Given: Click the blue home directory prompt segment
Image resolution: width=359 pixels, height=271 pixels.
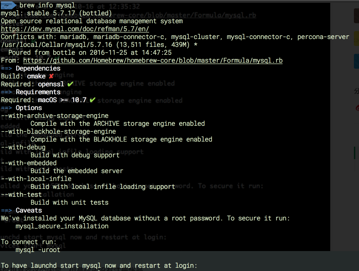Looking at the screenshot, I should click(8, 5).
